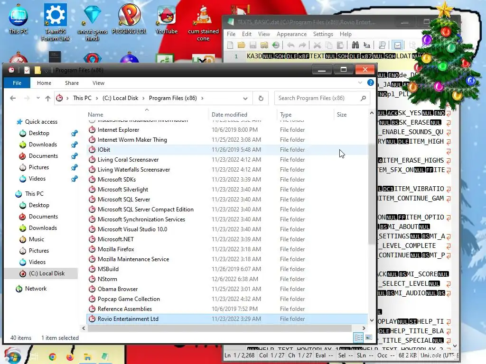Switch to large icons view in Explorer
Viewport: 486px width, 364px height.
pyautogui.click(x=368, y=337)
